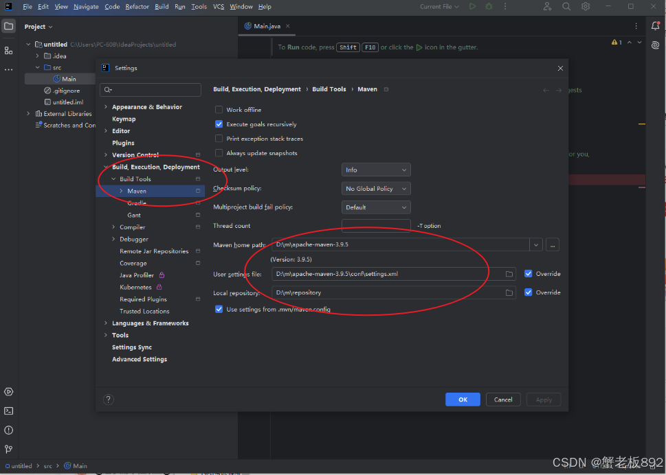The height and width of the screenshot is (475, 666).
Task: Open the Refactor menu
Action: tap(137, 6)
